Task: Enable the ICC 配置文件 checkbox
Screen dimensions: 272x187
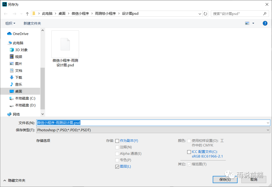Action: [189, 152]
